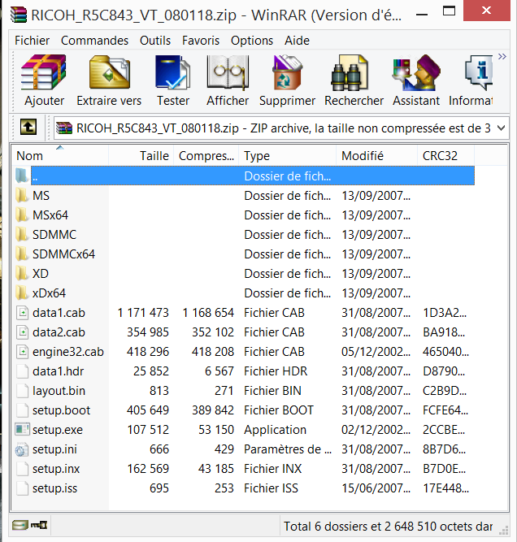Click size value 1 171 473
Image resolution: width=517 pixels, height=542 pixels.
(143, 313)
